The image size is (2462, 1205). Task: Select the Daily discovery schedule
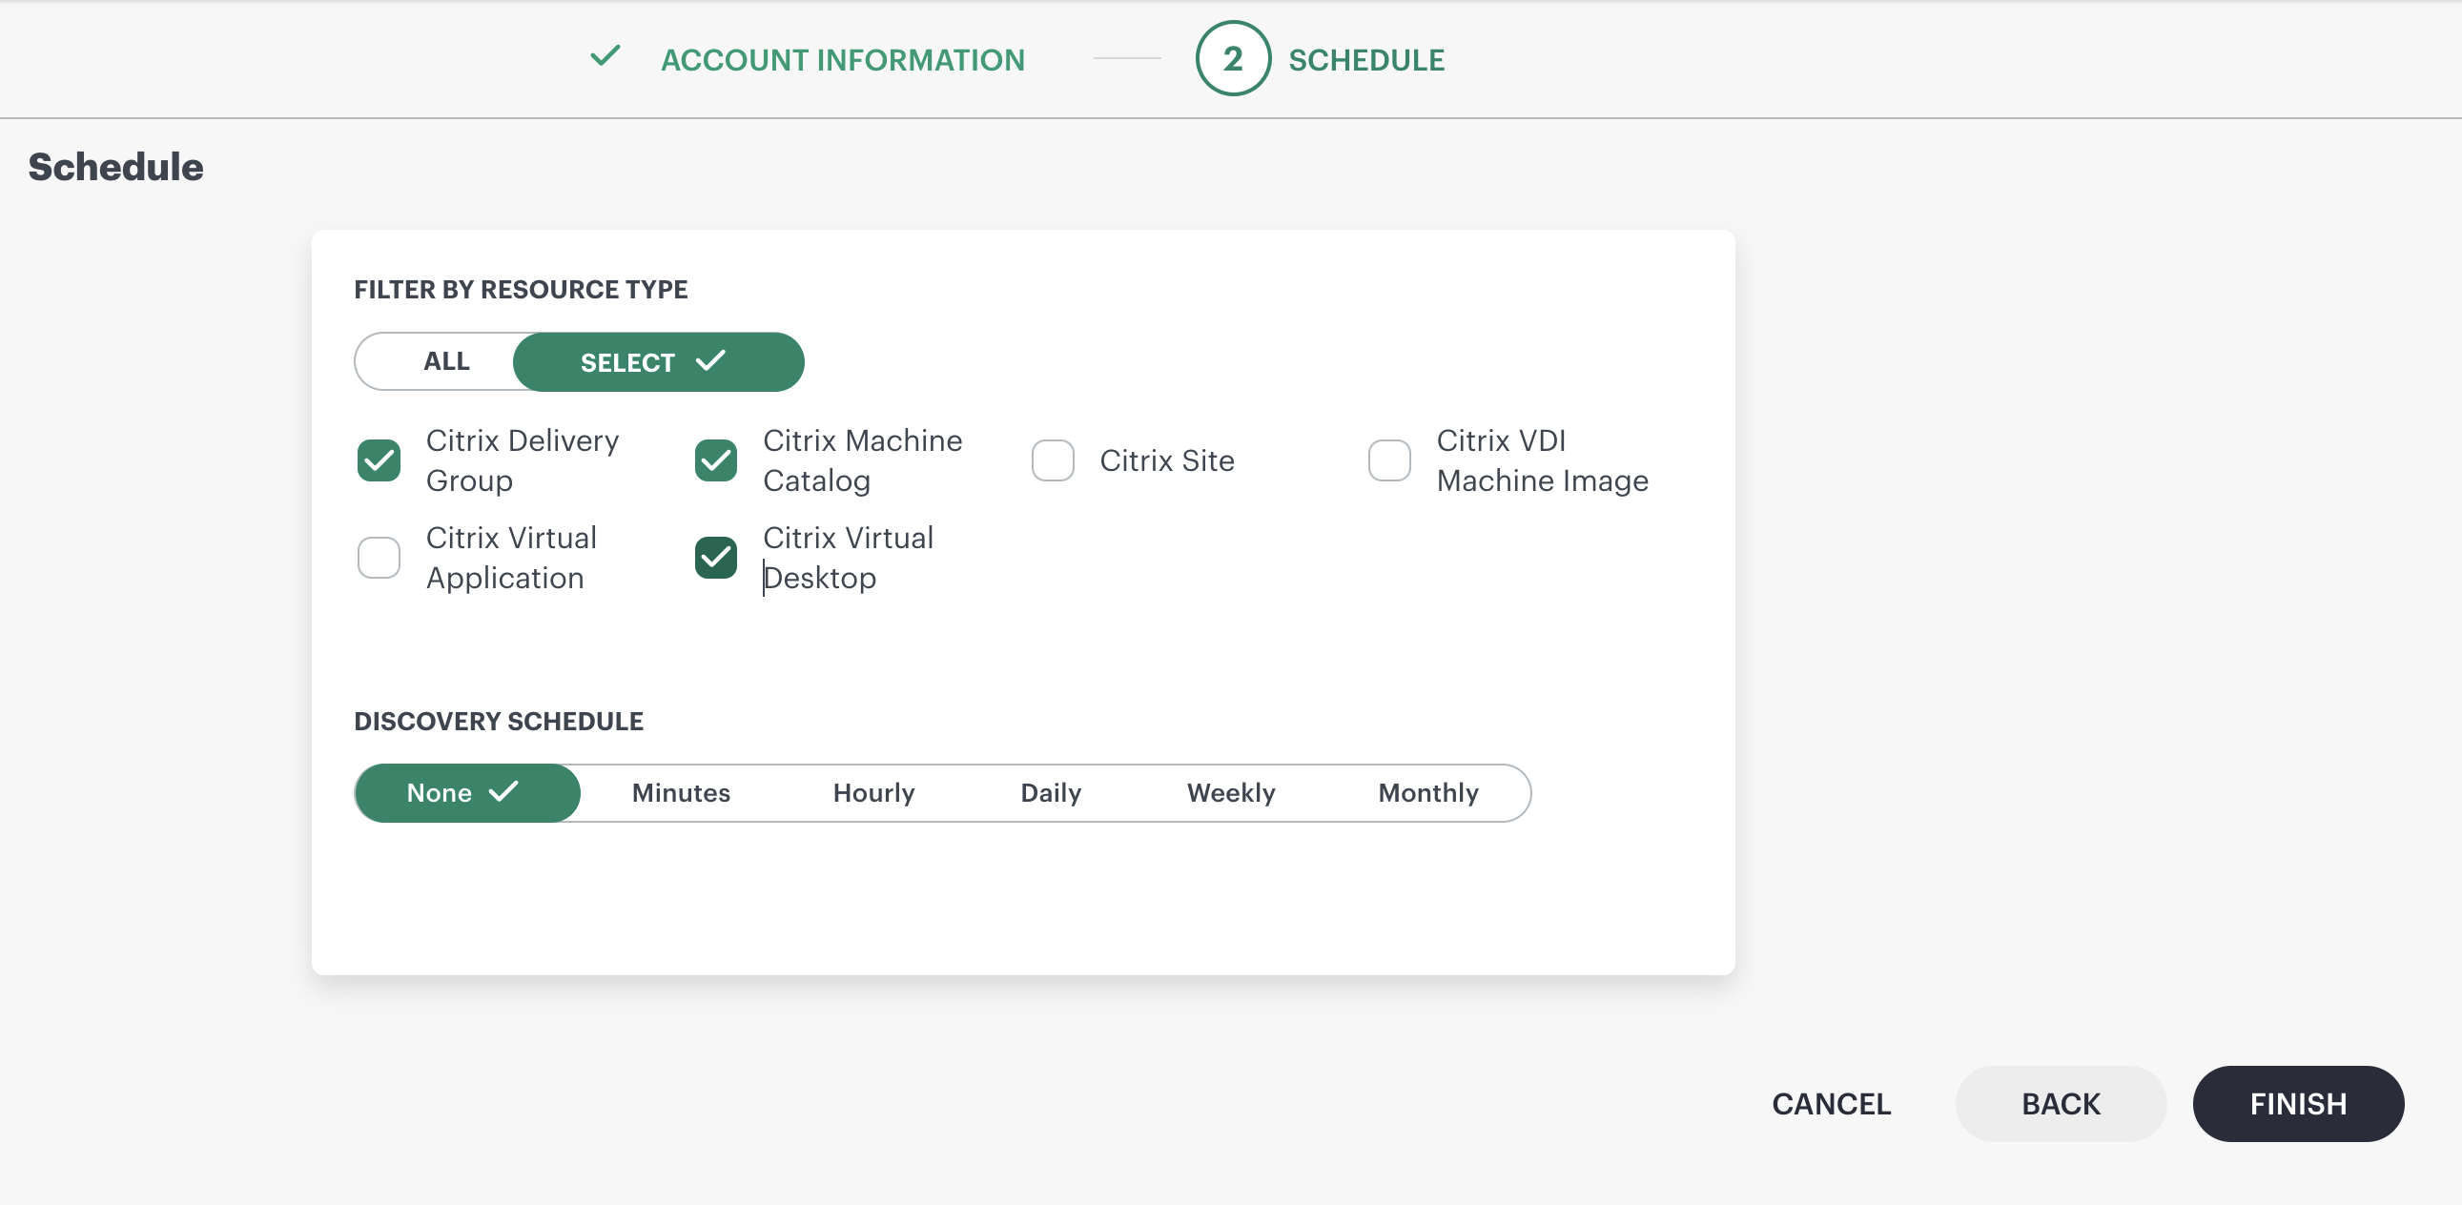(x=1052, y=793)
